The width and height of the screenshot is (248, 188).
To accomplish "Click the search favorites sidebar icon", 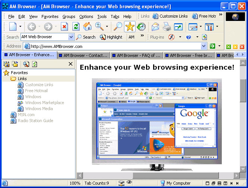I will [26, 64].
